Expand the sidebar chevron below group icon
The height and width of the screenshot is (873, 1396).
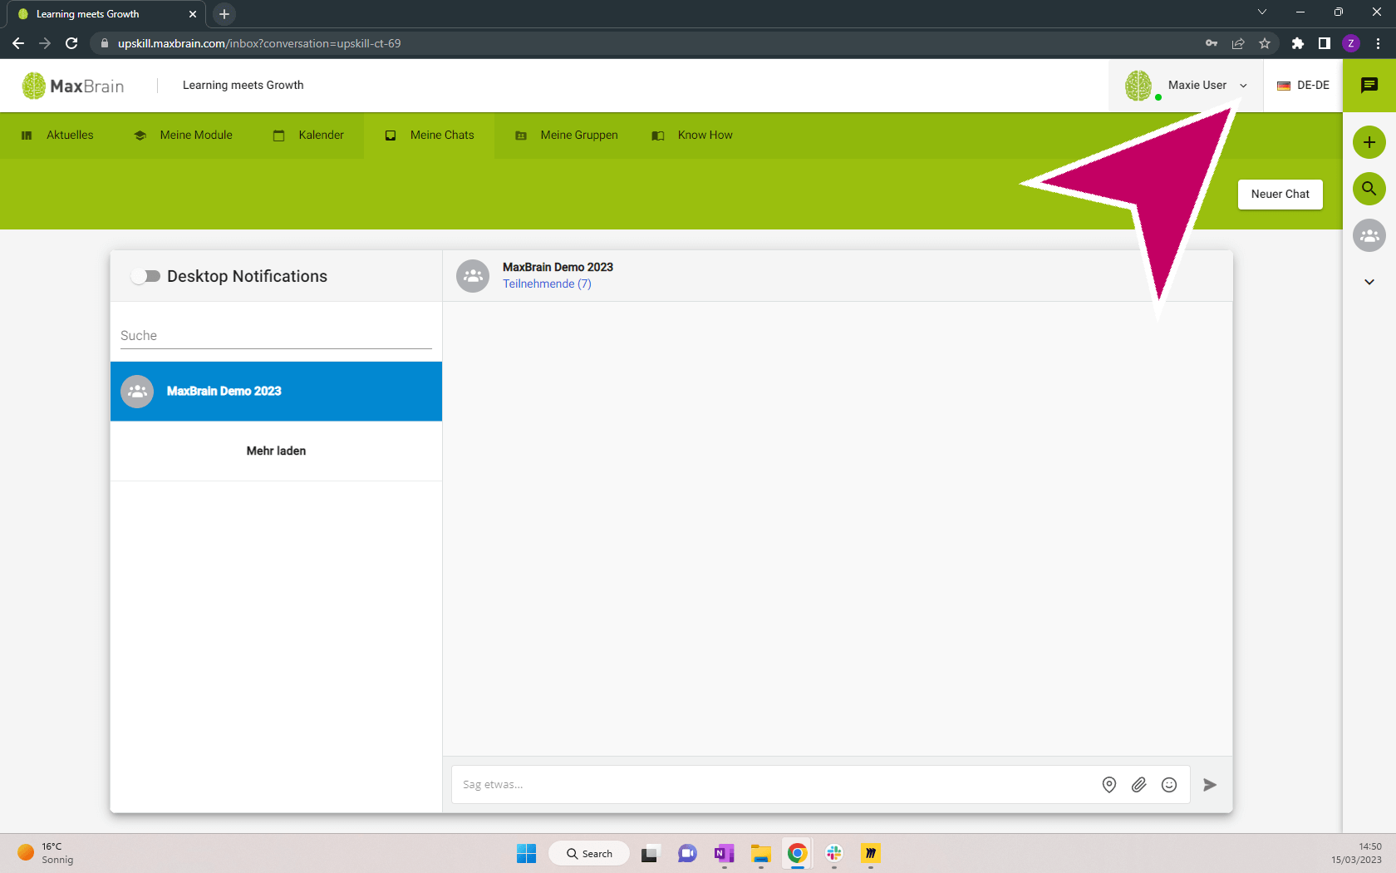[x=1369, y=282]
